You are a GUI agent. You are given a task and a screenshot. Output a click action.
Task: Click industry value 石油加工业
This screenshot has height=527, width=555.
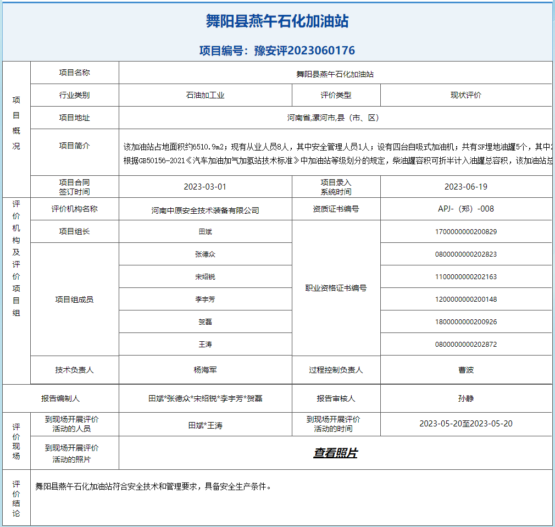[206, 95]
